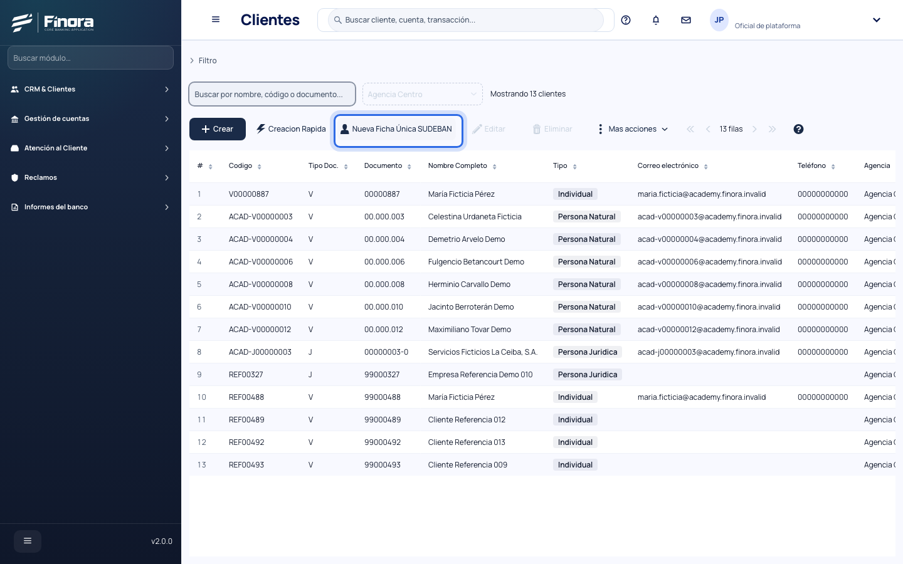Click version label v2.0.0

point(162,541)
